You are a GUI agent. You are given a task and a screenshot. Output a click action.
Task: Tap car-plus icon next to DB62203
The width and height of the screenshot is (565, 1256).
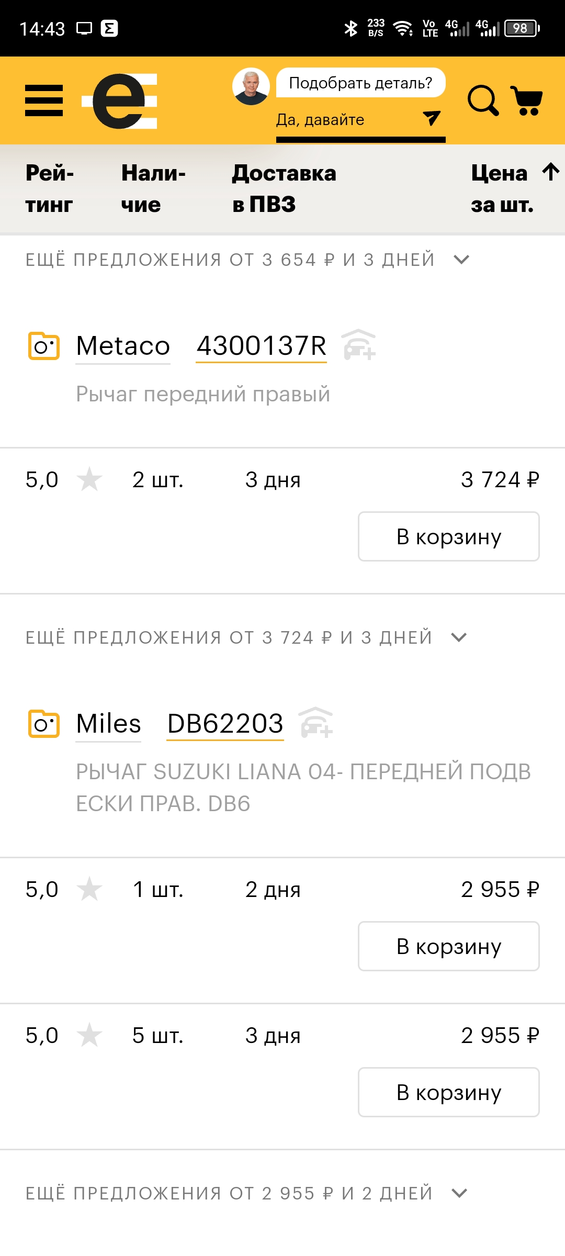pos(317,723)
